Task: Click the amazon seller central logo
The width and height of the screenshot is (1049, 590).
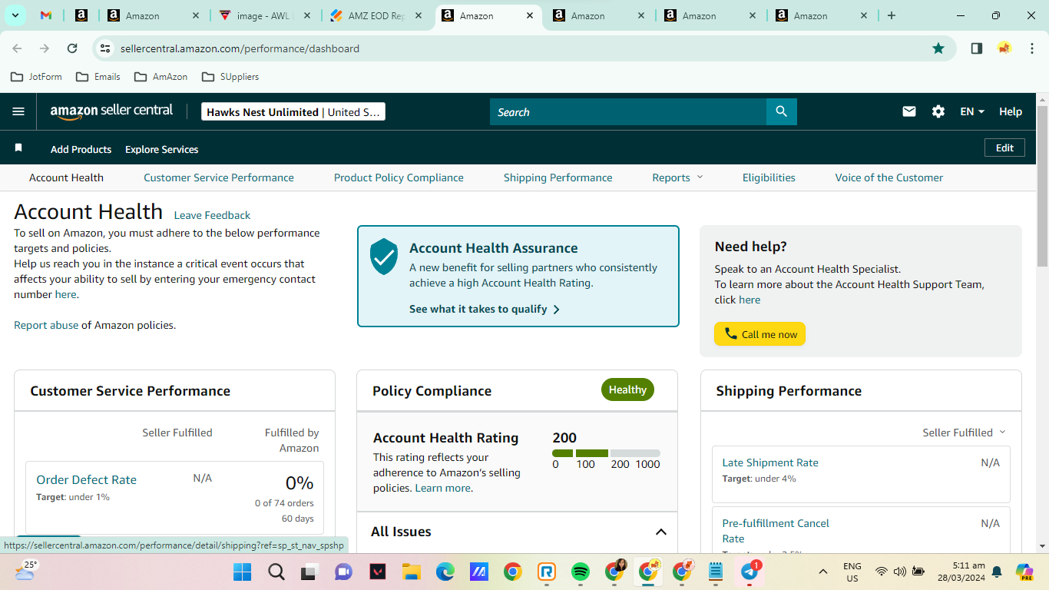Action: 112,111
